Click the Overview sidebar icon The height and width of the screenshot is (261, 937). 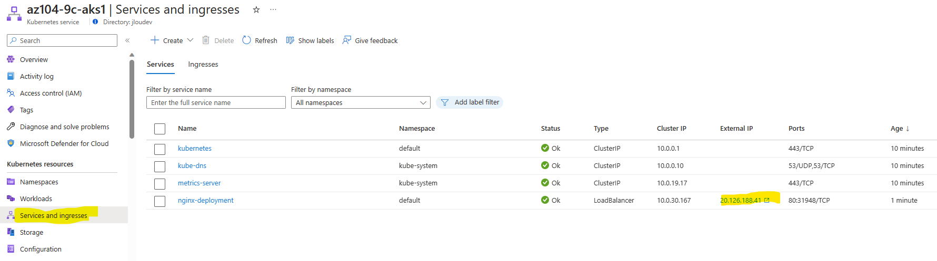(x=11, y=59)
